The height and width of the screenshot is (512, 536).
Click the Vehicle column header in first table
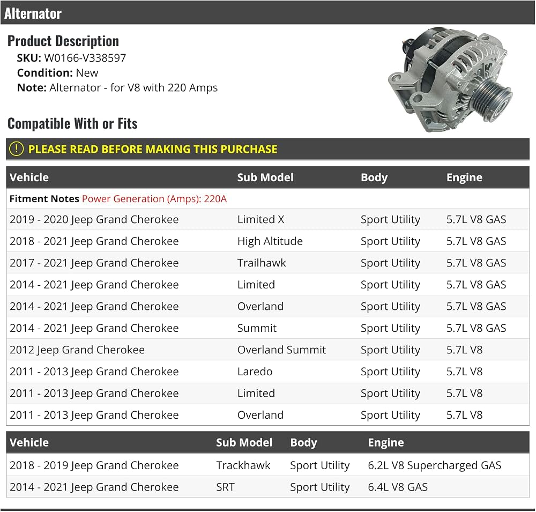[x=29, y=177]
